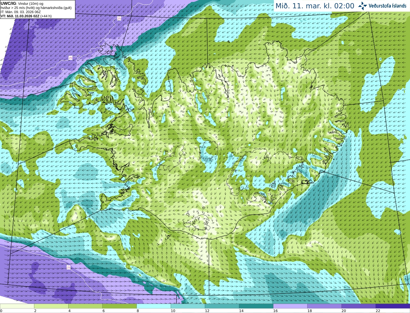Pick the 20–22 m/s violet legend swatch
This screenshot has width=410, height=313.
coord(359,306)
